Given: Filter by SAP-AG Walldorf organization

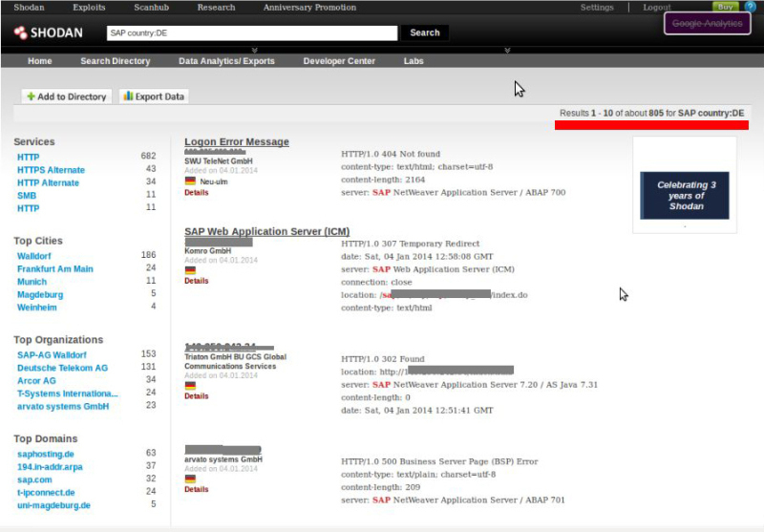Looking at the screenshot, I should click(x=52, y=354).
